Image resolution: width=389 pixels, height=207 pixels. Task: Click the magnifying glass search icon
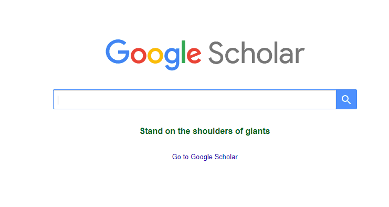tap(346, 99)
